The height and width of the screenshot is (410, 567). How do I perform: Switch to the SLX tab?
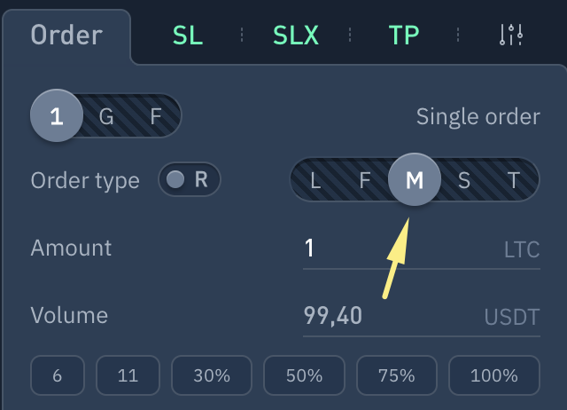pos(296,35)
